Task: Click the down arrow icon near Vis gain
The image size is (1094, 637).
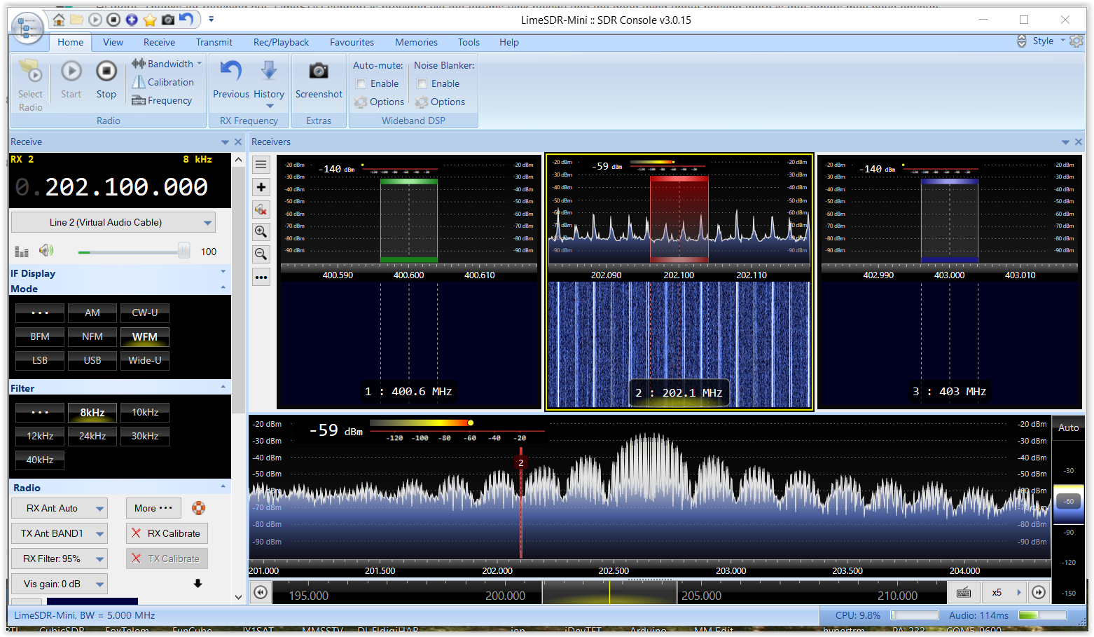Action: (x=198, y=583)
